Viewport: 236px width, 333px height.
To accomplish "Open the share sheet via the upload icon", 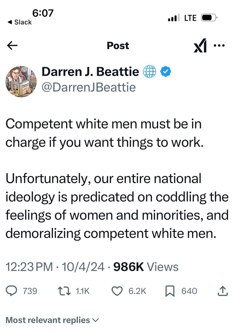I will point(224,291).
